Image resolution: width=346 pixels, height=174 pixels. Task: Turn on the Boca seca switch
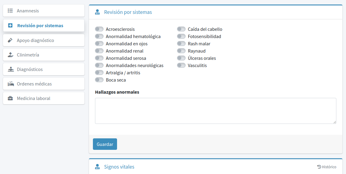tap(99, 80)
